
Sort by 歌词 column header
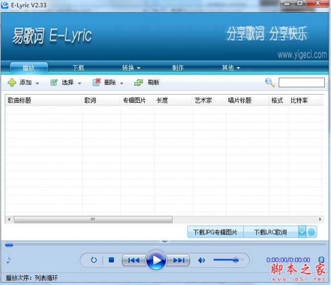click(101, 100)
